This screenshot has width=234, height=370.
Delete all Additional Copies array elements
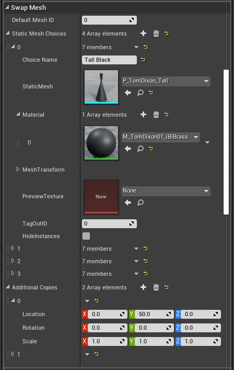click(156, 287)
